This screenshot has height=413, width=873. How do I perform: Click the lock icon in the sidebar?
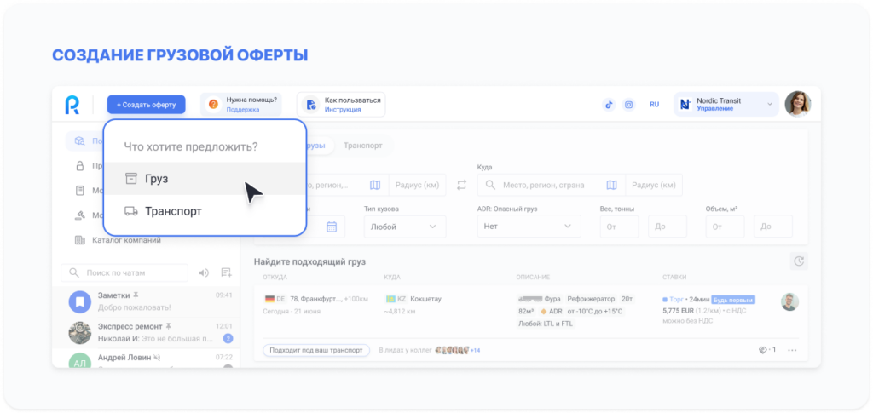tap(79, 166)
